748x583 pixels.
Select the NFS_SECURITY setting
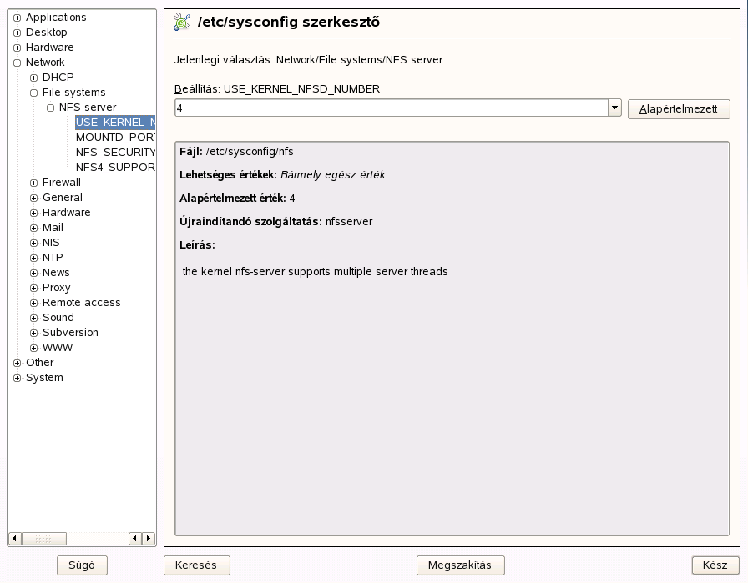(x=115, y=152)
